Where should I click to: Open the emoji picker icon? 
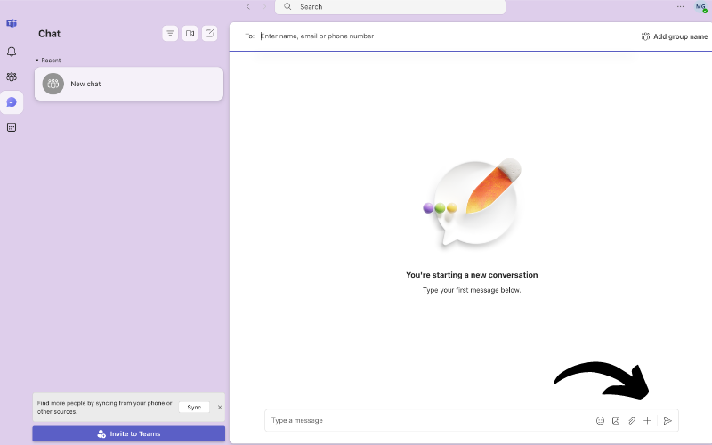pos(600,420)
